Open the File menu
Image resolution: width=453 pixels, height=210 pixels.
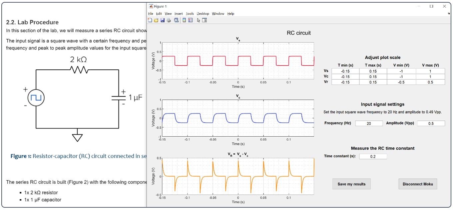click(x=151, y=14)
